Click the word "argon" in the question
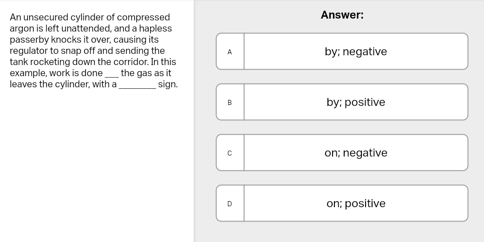 click(21, 29)
